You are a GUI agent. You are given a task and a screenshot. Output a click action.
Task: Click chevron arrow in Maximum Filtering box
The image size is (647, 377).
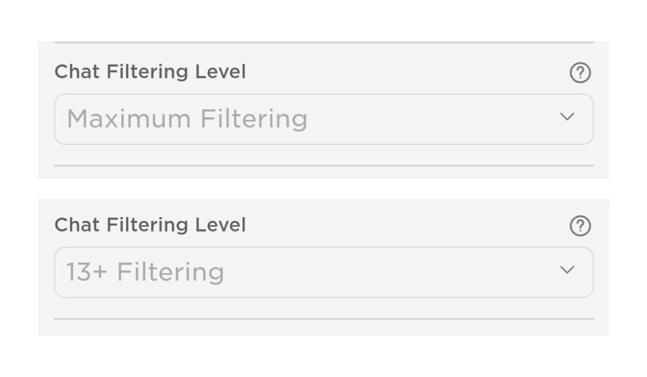(x=567, y=117)
